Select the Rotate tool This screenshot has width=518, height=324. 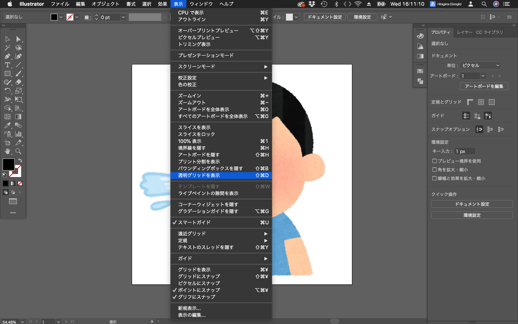8,91
